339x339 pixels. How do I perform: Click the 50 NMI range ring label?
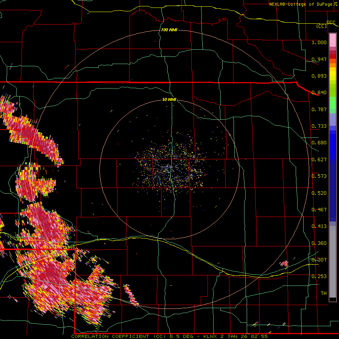click(169, 99)
